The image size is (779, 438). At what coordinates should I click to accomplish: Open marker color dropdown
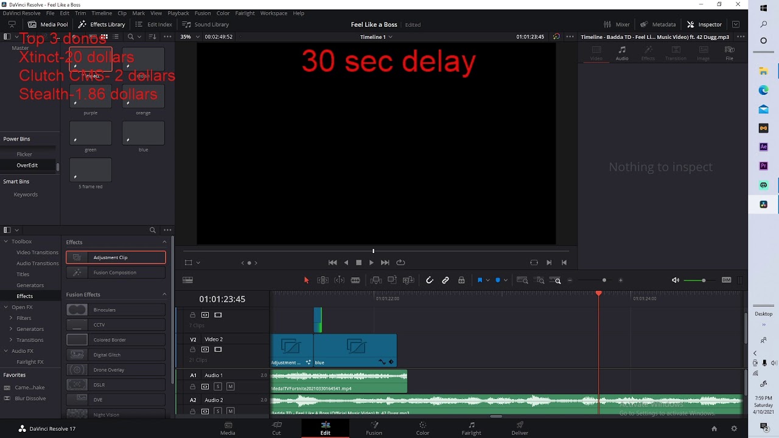pos(505,280)
